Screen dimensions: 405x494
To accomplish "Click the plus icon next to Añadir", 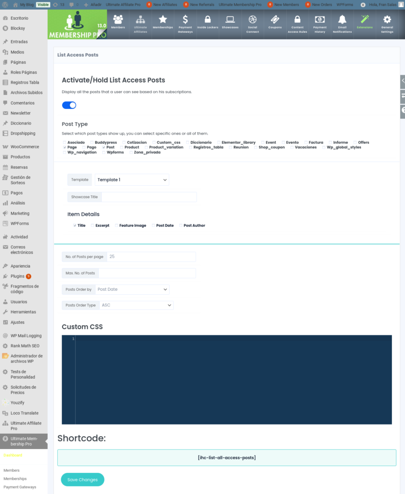I will (86, 5).
